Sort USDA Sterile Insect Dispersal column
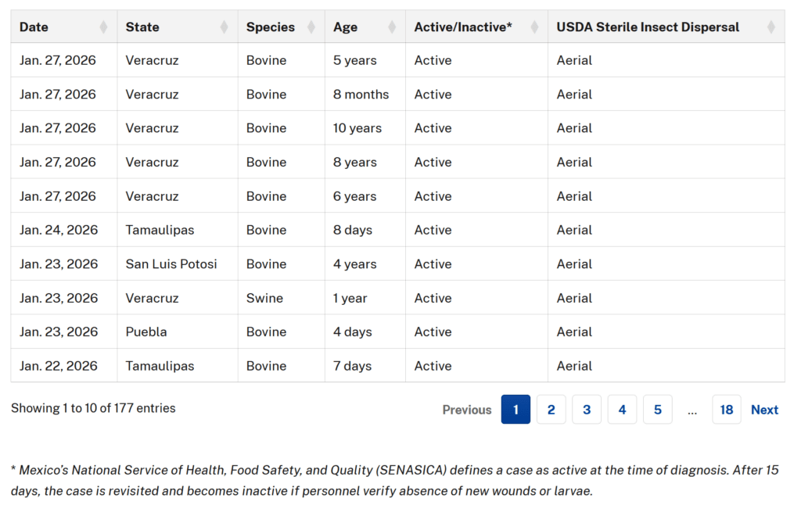 coord(771,27)
